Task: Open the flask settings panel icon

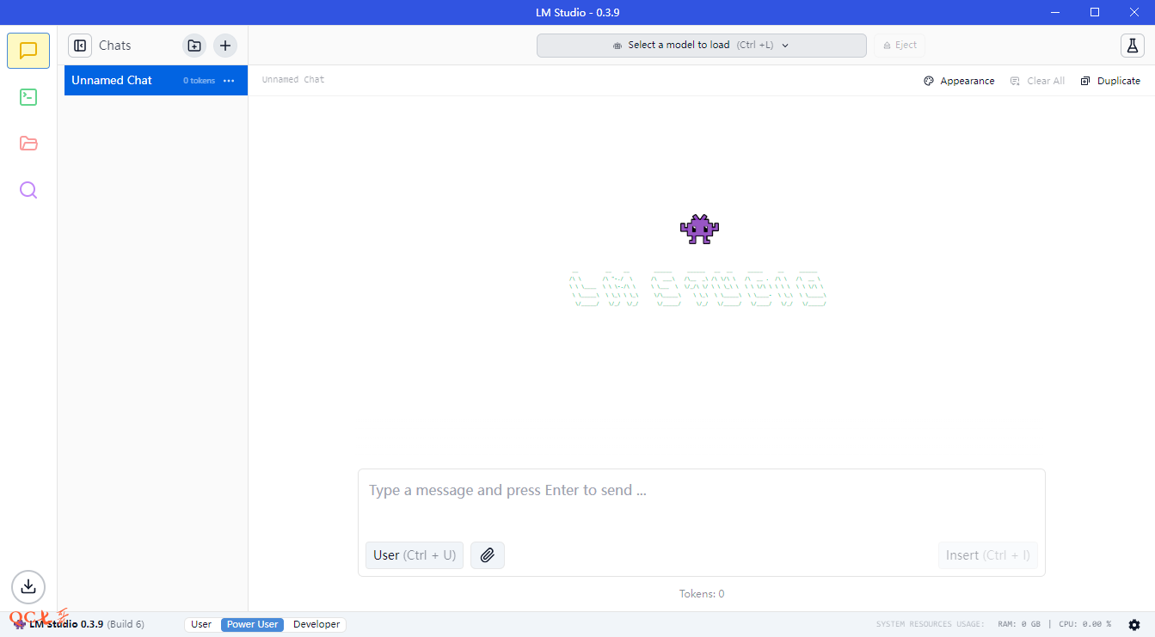Action: click(x=1133, y=46)
